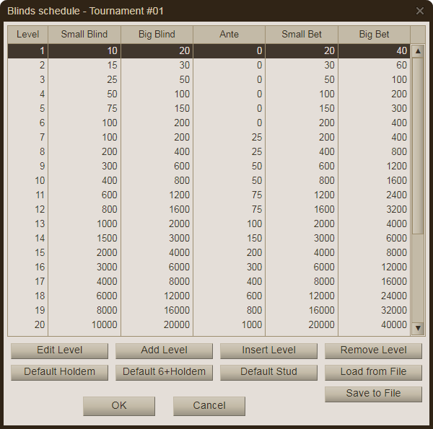Click Remove Level button
The image size is (433, 429).
click(373, 350)
